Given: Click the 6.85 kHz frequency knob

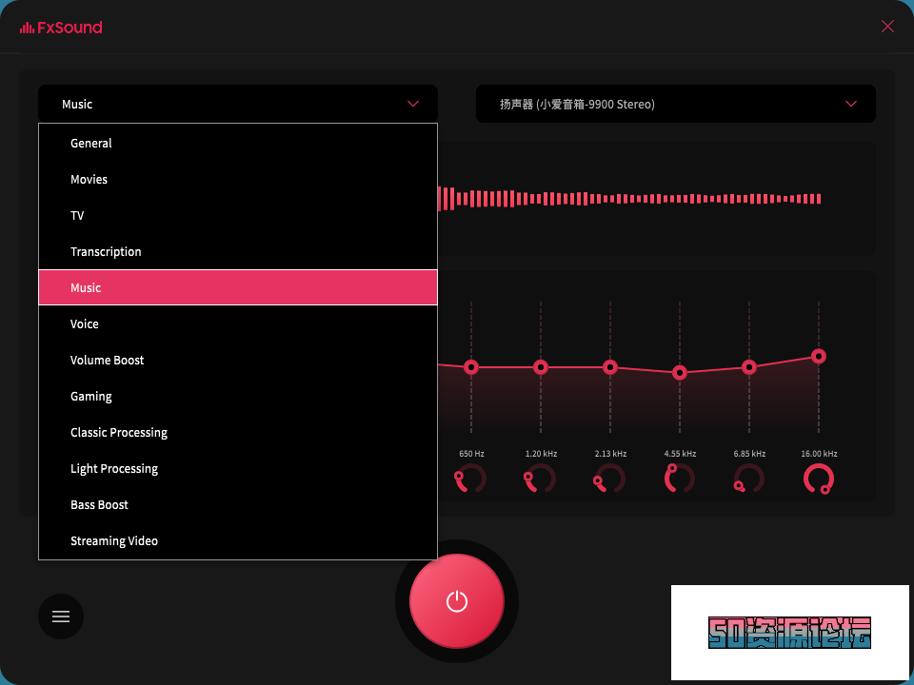Looking at the screenshot, I should click(x=749, y=479).
